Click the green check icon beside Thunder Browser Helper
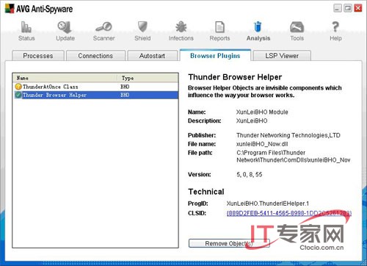367x266 pixels. (x=18, y=95)
